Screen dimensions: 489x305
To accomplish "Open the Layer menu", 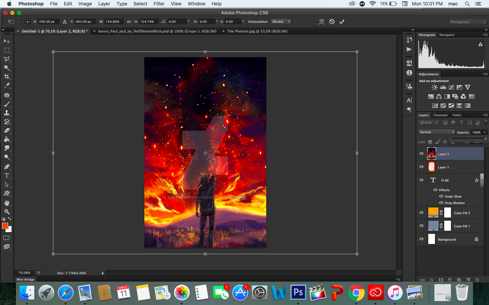I will [104, 4].
